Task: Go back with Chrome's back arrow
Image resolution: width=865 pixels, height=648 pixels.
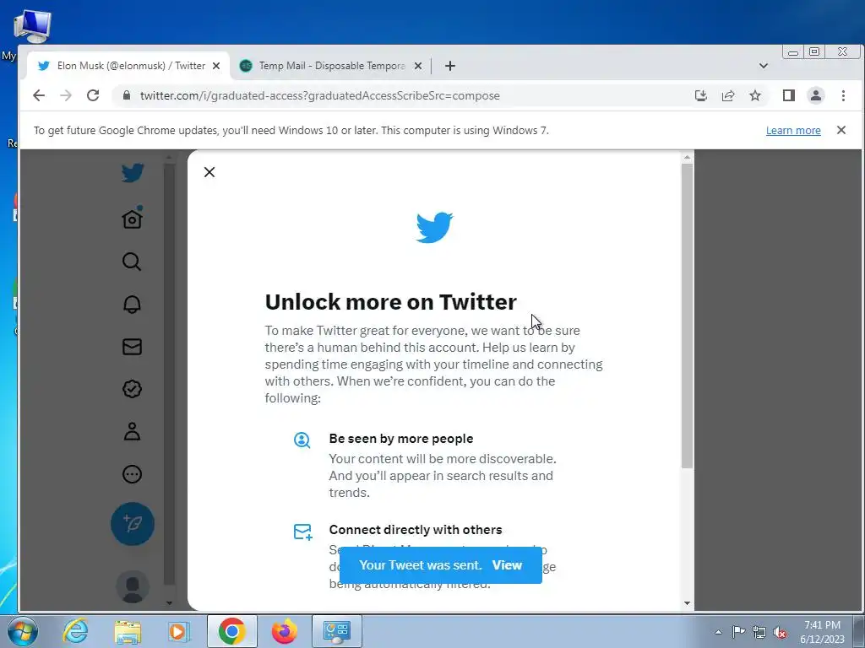Action: [x=39, y=95]
